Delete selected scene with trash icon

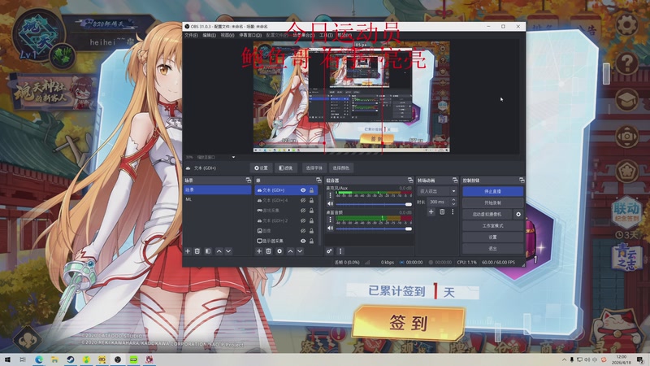coord(197,251)
